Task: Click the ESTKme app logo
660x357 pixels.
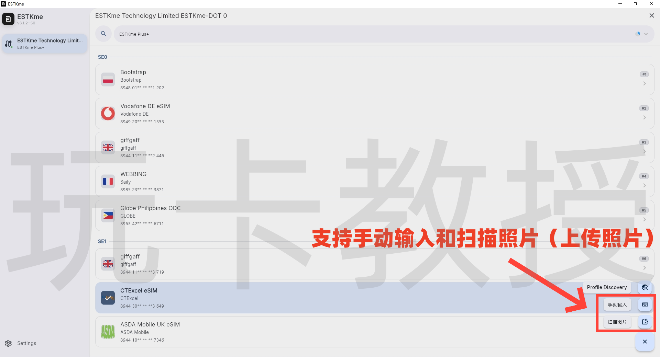Action: coord(8,19)
